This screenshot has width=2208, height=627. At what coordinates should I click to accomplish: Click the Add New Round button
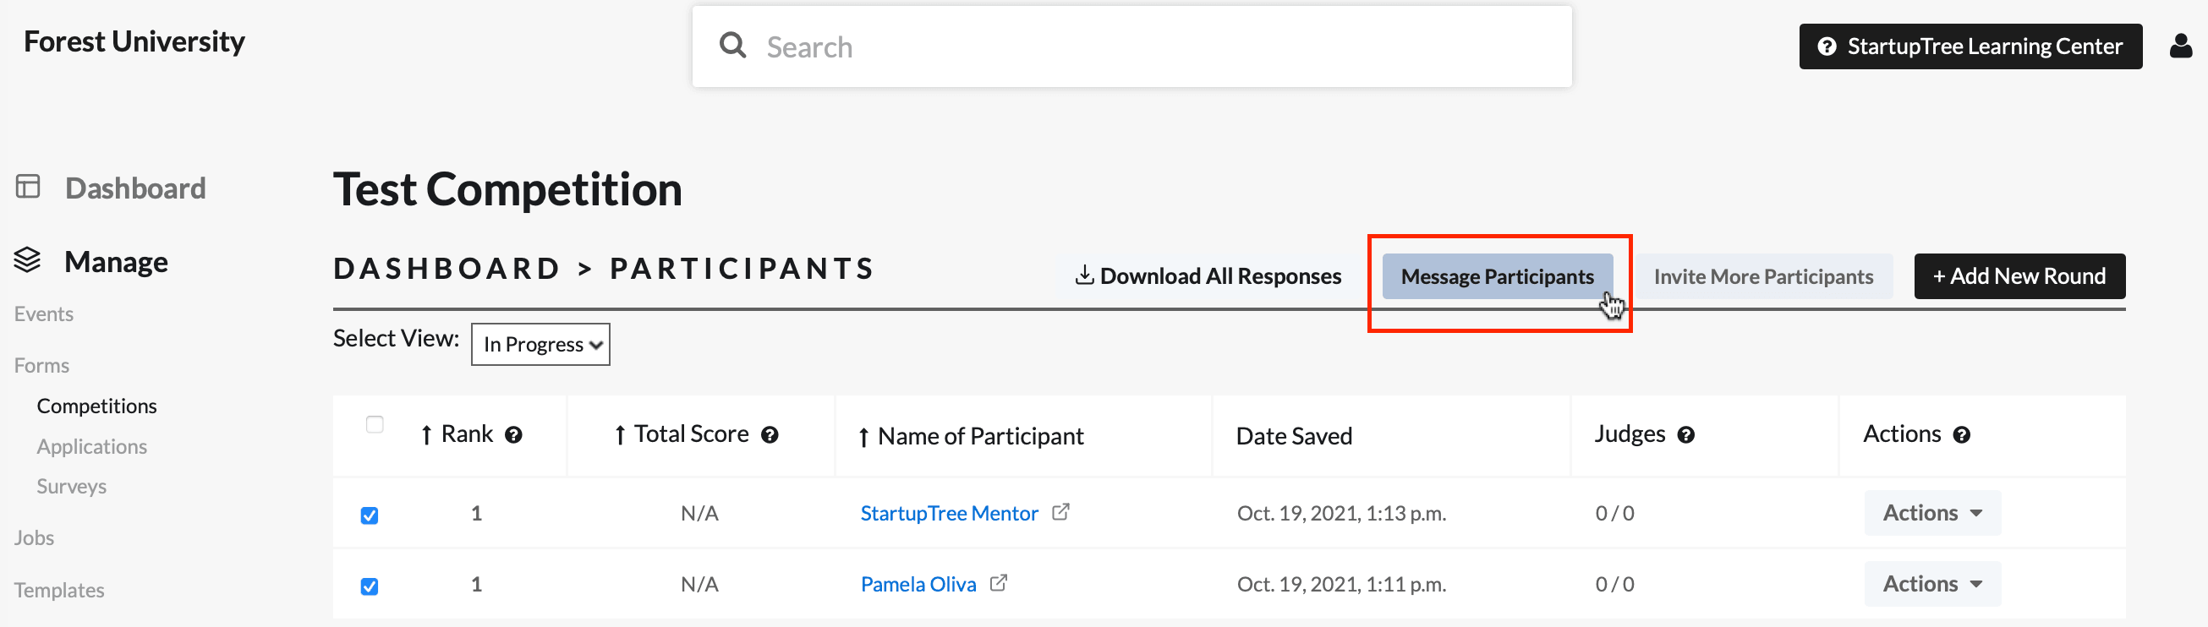(x=2019, y=276)
